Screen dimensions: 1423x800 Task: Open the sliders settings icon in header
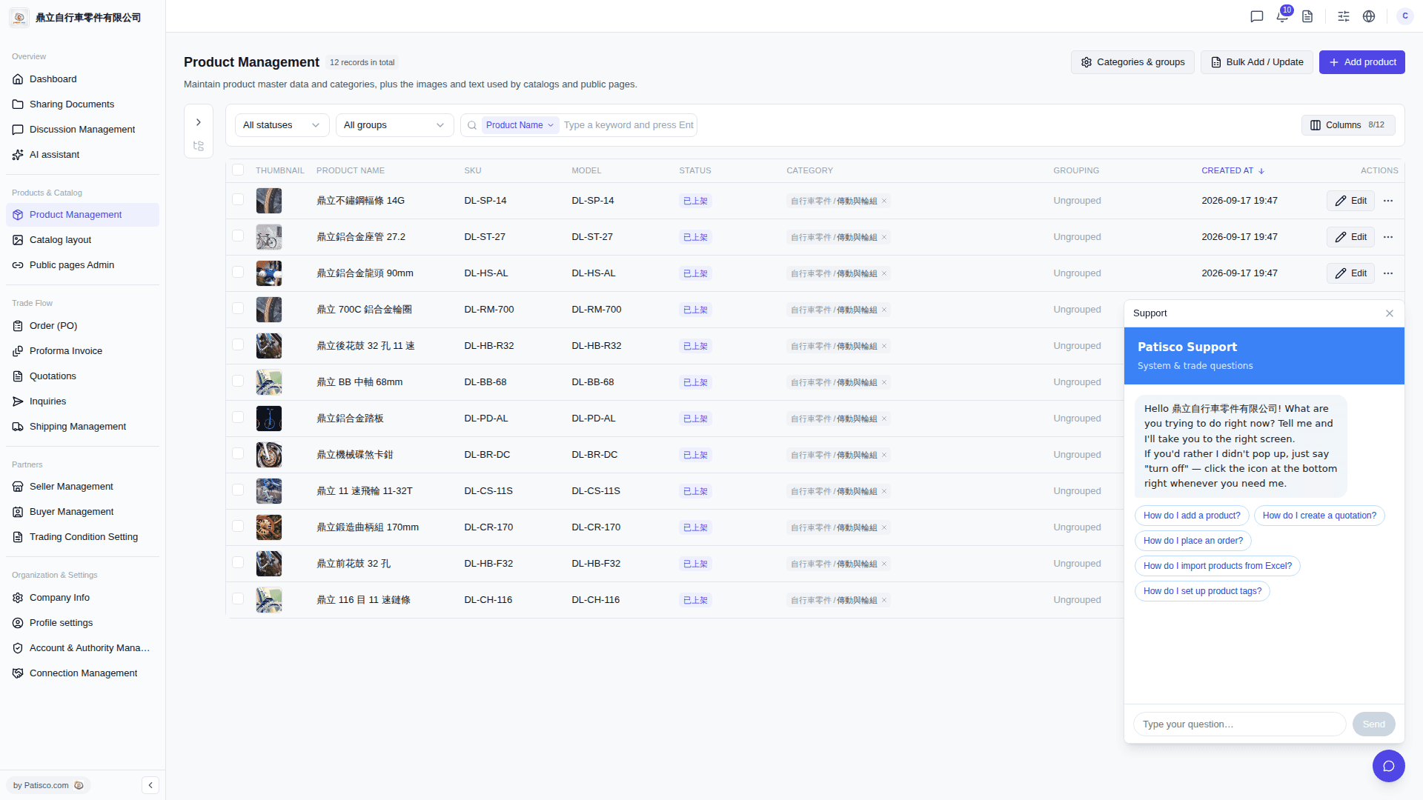coord(1344,16)
